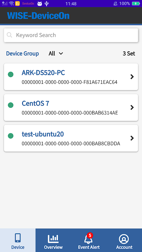Viewport: 142px width, 252px height.
Task: Expand the Device Group All dropdown
Action: pyautogui.click(x=56, y=54)
